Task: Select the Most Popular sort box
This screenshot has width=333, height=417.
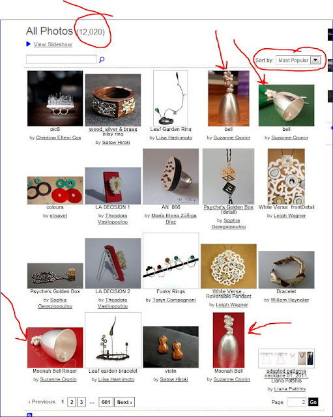Action: [298, 60]
